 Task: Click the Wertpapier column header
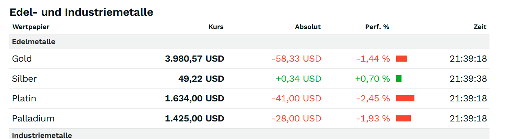click(31, 27)
